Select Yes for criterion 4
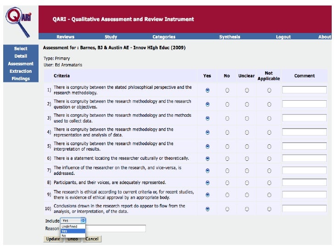The width and height of the screenshot is (334, 250). 207,132
